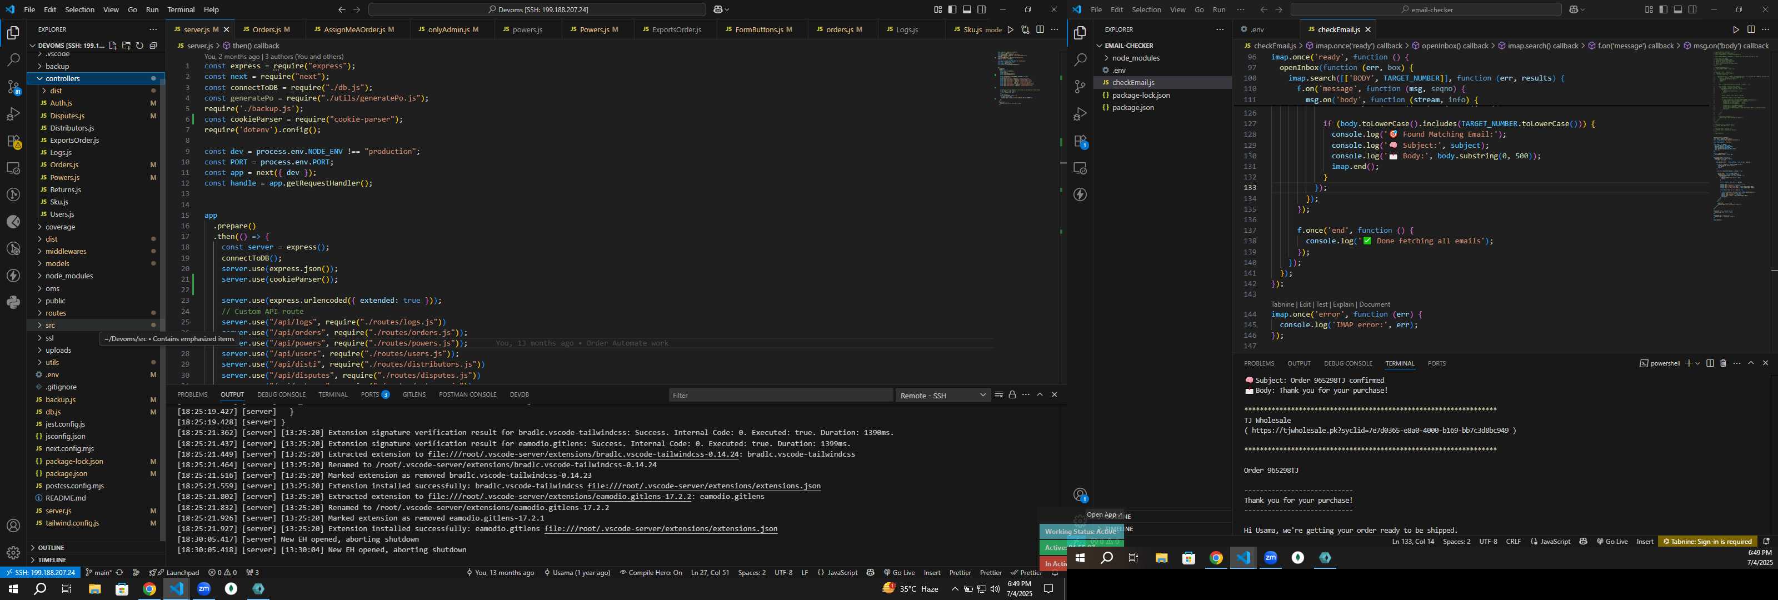Open Zoom from left Windows taskbar

tap(203, 589)
